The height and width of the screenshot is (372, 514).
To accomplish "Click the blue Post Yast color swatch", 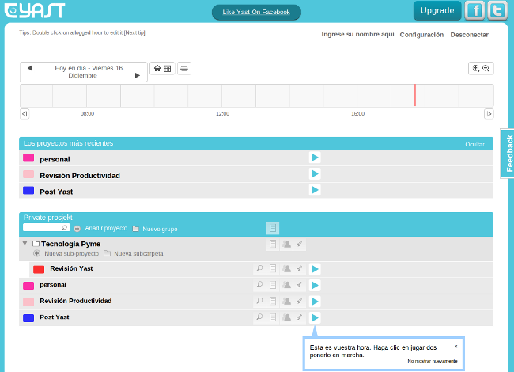I will 28,317.
